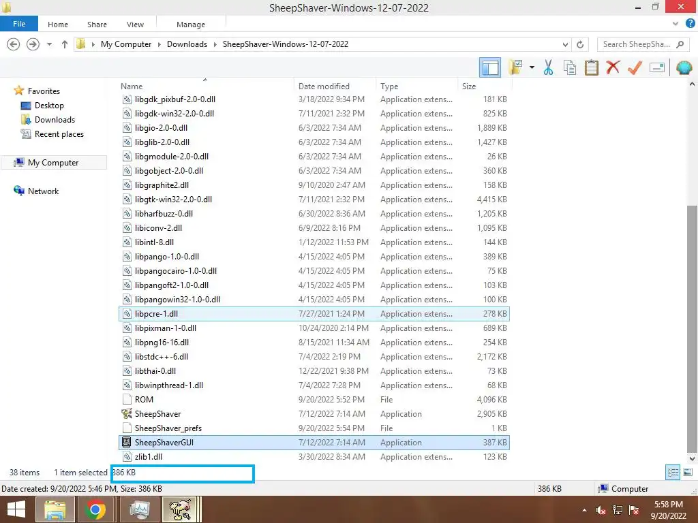Click the muted volume tray icon
698x523 pixels.
601,510
